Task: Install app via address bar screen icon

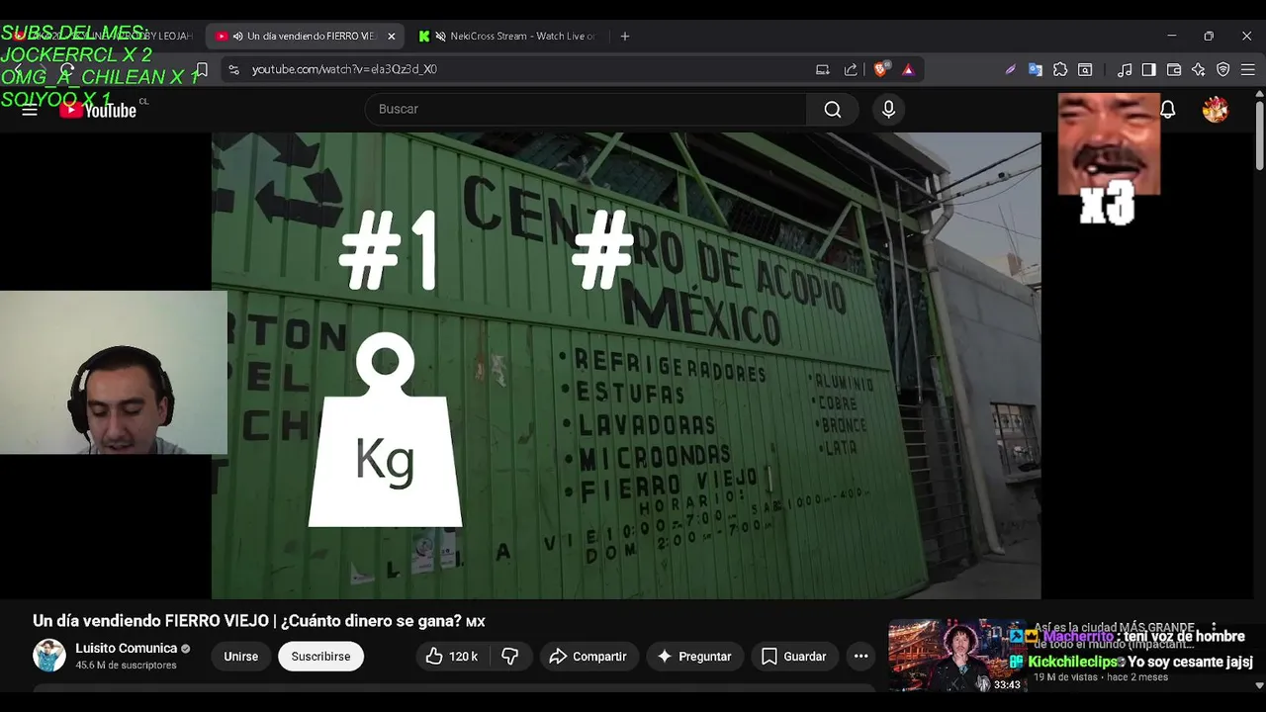Action: point(822,69)
